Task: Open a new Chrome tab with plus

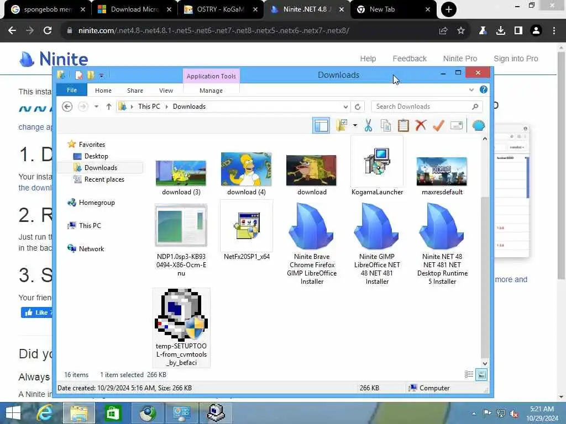Action: click(449, 9)
